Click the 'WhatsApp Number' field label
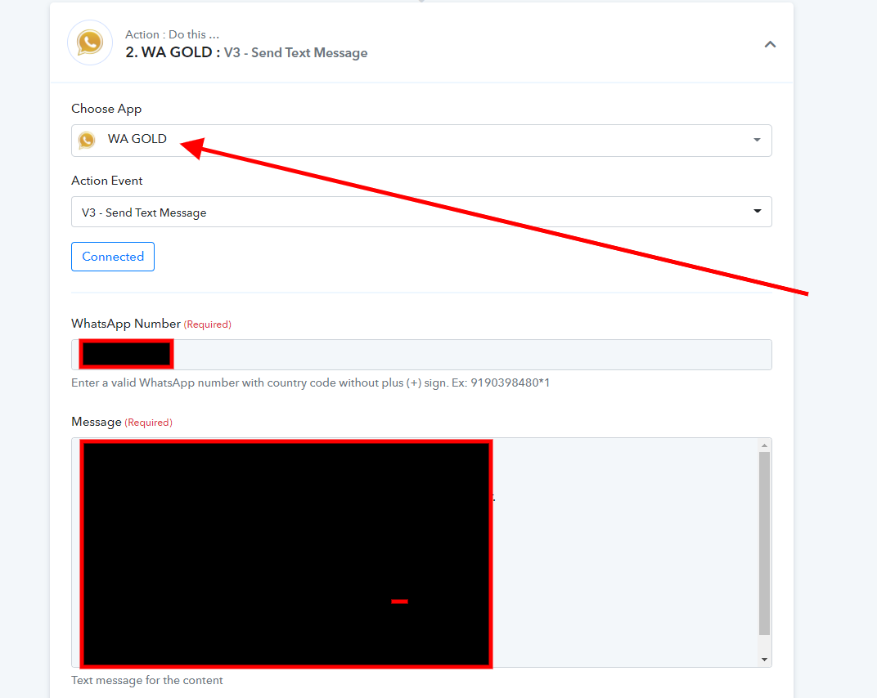Image resolution: width=877 pixels, height=698 pixels. click(126, 324)
